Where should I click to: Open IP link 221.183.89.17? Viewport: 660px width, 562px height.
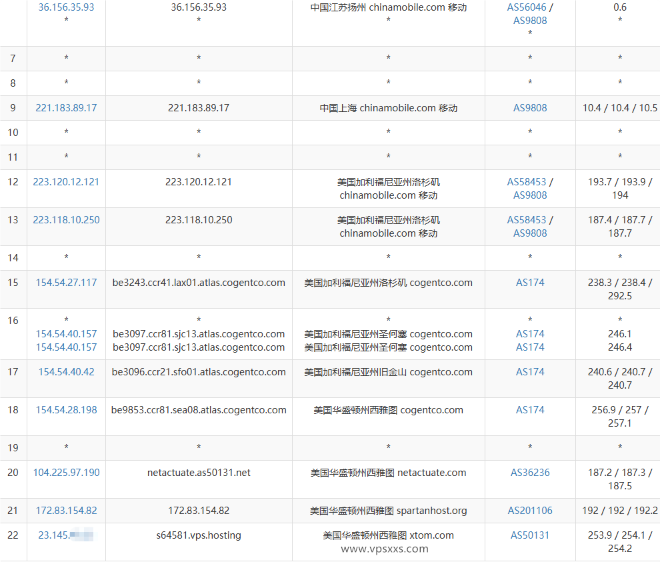66,108
